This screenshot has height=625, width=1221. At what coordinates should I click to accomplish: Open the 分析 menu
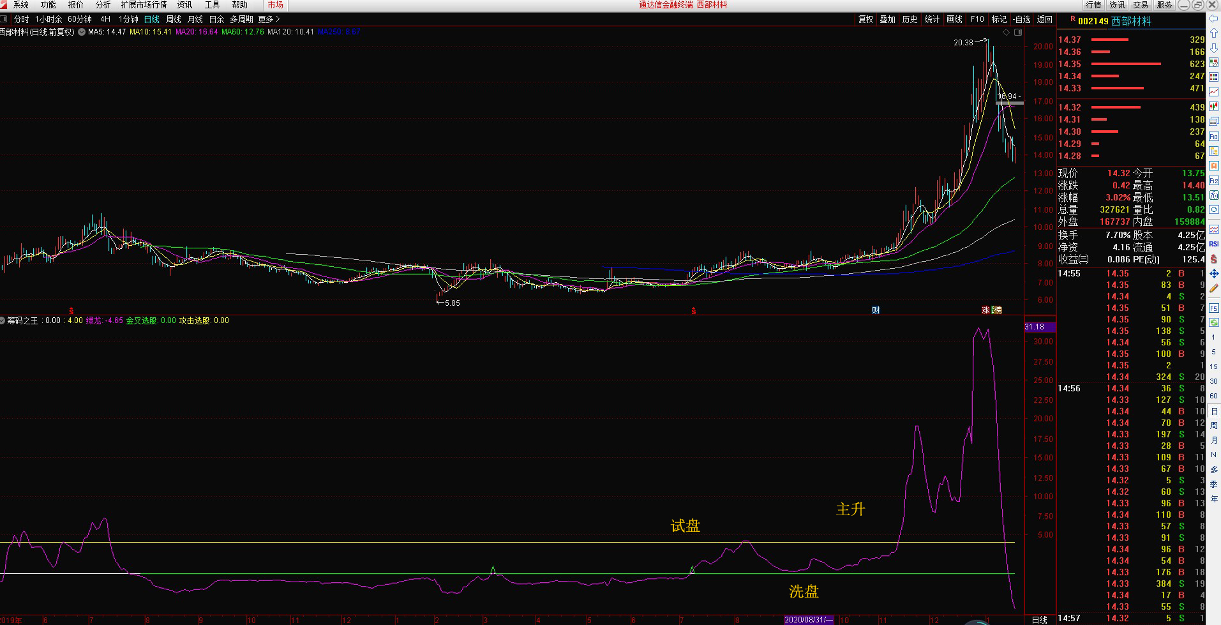(103, 4)
